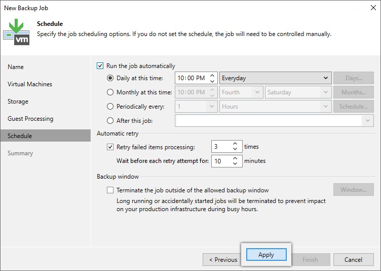The height and width of the screenshot is (271, 381).
Task: Click the Days... button
Action: pyautogui.click(x=354, y=78)
